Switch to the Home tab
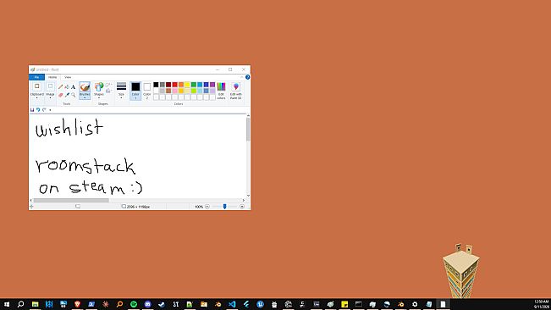The height and width of the screenshot is (310, 551). pos(52,77)
